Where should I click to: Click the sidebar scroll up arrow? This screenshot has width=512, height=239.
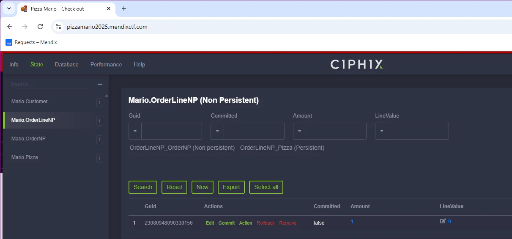coord(106,96)
